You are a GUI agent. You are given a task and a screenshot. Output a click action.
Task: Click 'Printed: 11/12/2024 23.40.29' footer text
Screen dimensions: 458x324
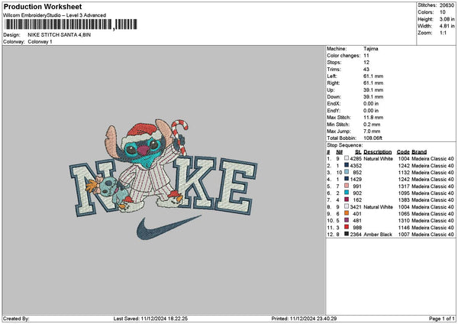[x=304, y=319]
